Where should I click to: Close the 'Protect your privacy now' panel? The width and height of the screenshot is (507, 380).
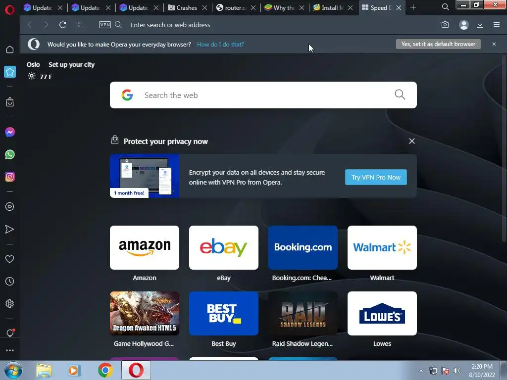tap(411, 141)
